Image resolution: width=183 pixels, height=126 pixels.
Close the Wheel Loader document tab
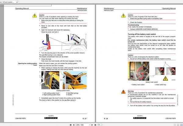17,2
